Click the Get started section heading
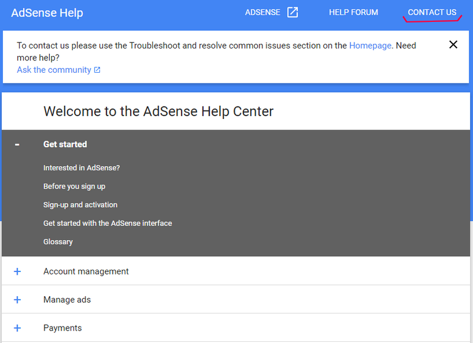 click(65, 144)
